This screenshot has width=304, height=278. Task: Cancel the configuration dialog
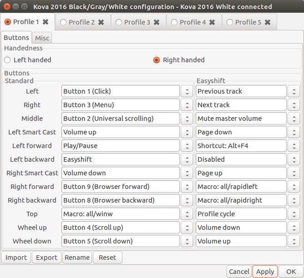(x=239, y=272)
